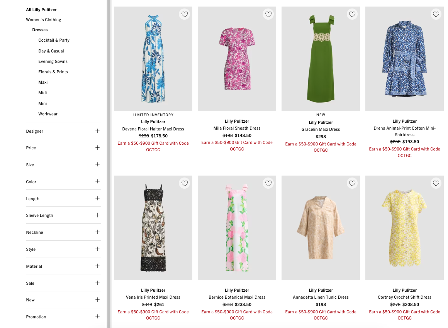The width and height of the screenshot is (448, 328).
Task: Select the Dresses category
Action: point(40,30)
